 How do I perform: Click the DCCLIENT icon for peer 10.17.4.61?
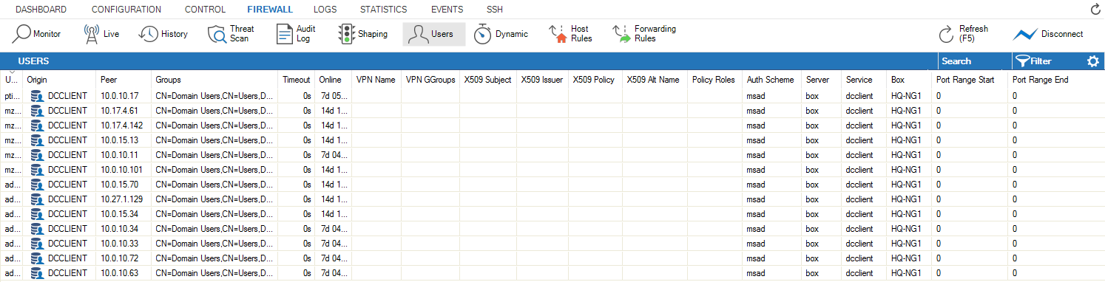[37, 111]
